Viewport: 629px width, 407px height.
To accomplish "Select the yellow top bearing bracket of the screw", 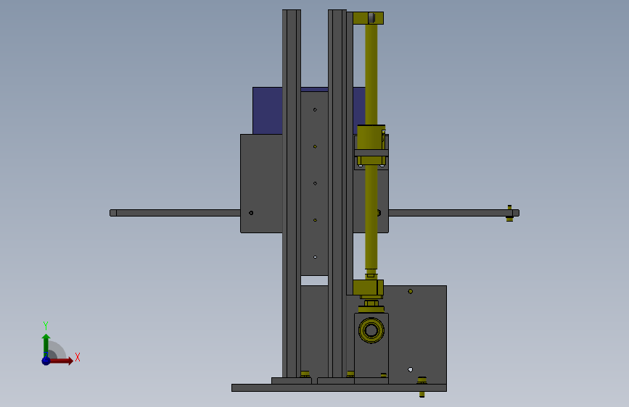I will (x=369, y=18).
